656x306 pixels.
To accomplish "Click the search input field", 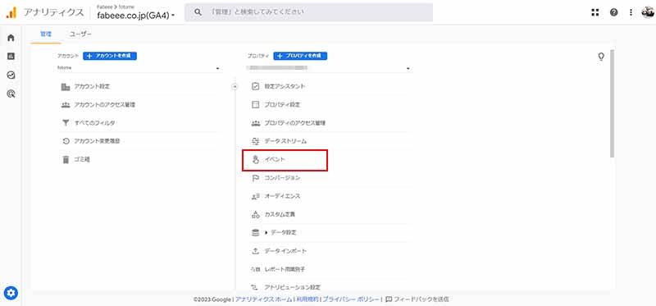I will coord(309,12).
